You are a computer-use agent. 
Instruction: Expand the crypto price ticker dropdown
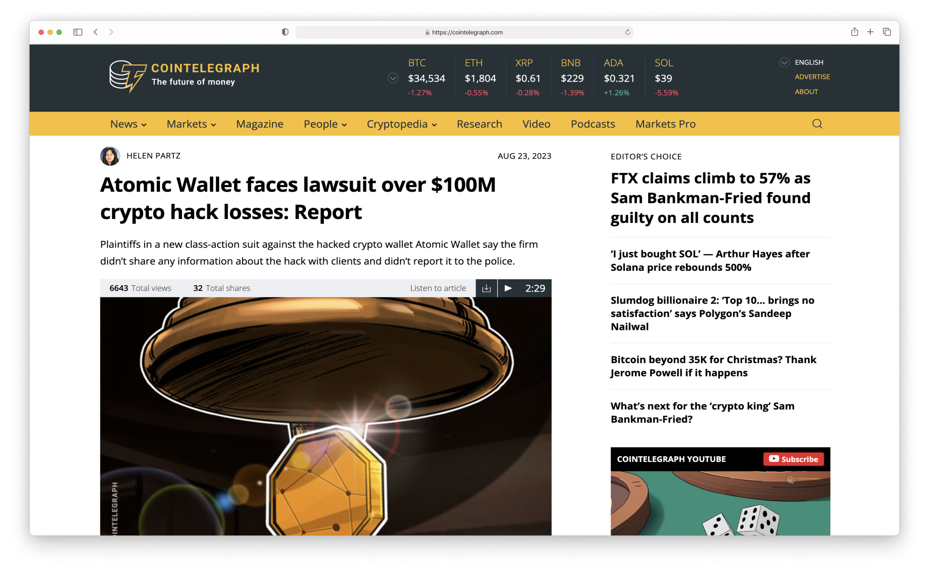click(x=393, y=78)
